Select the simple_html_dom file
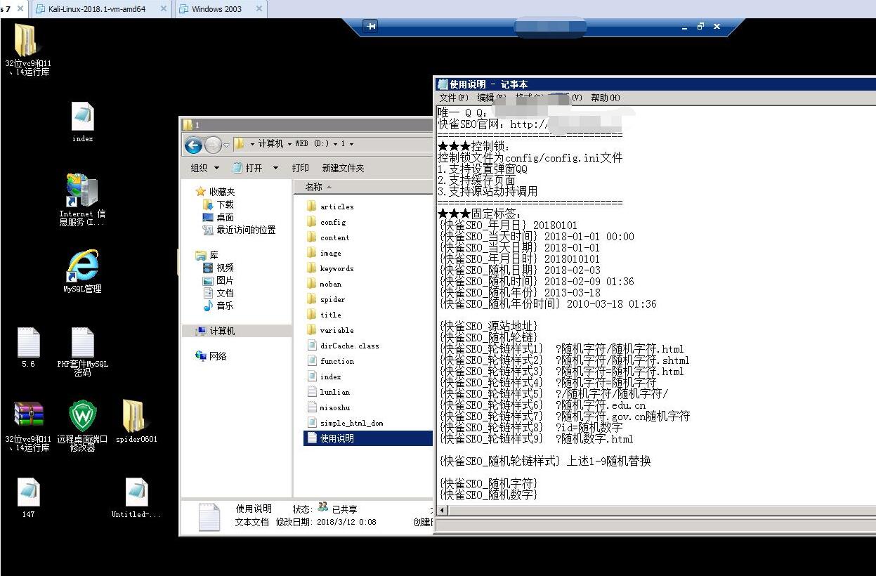This screenshot has width=876, height=576. tap(344, 423)
